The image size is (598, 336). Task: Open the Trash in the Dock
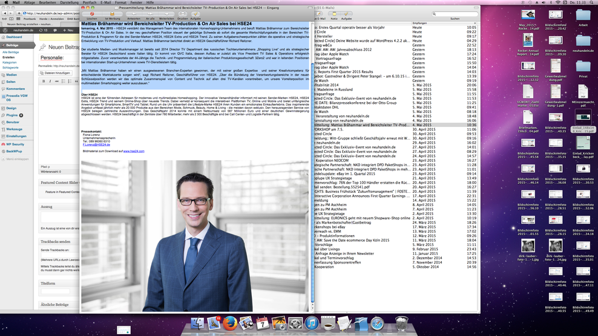point(401,323)
